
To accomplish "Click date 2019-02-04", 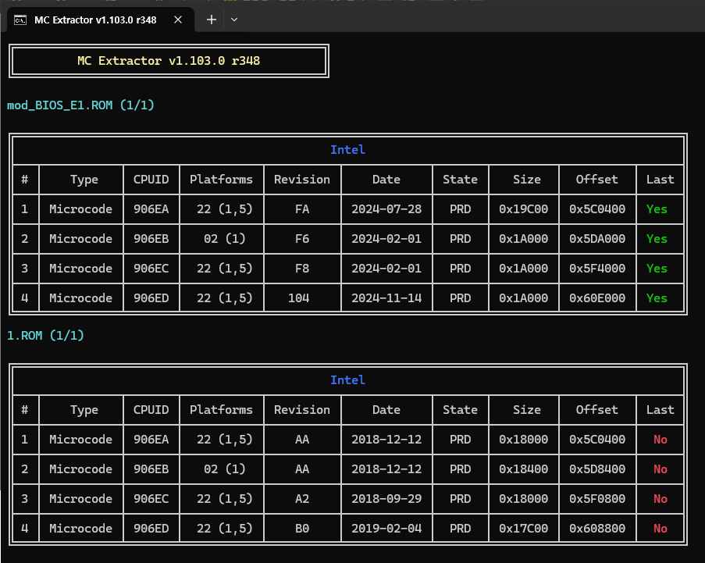I will 386,529.
